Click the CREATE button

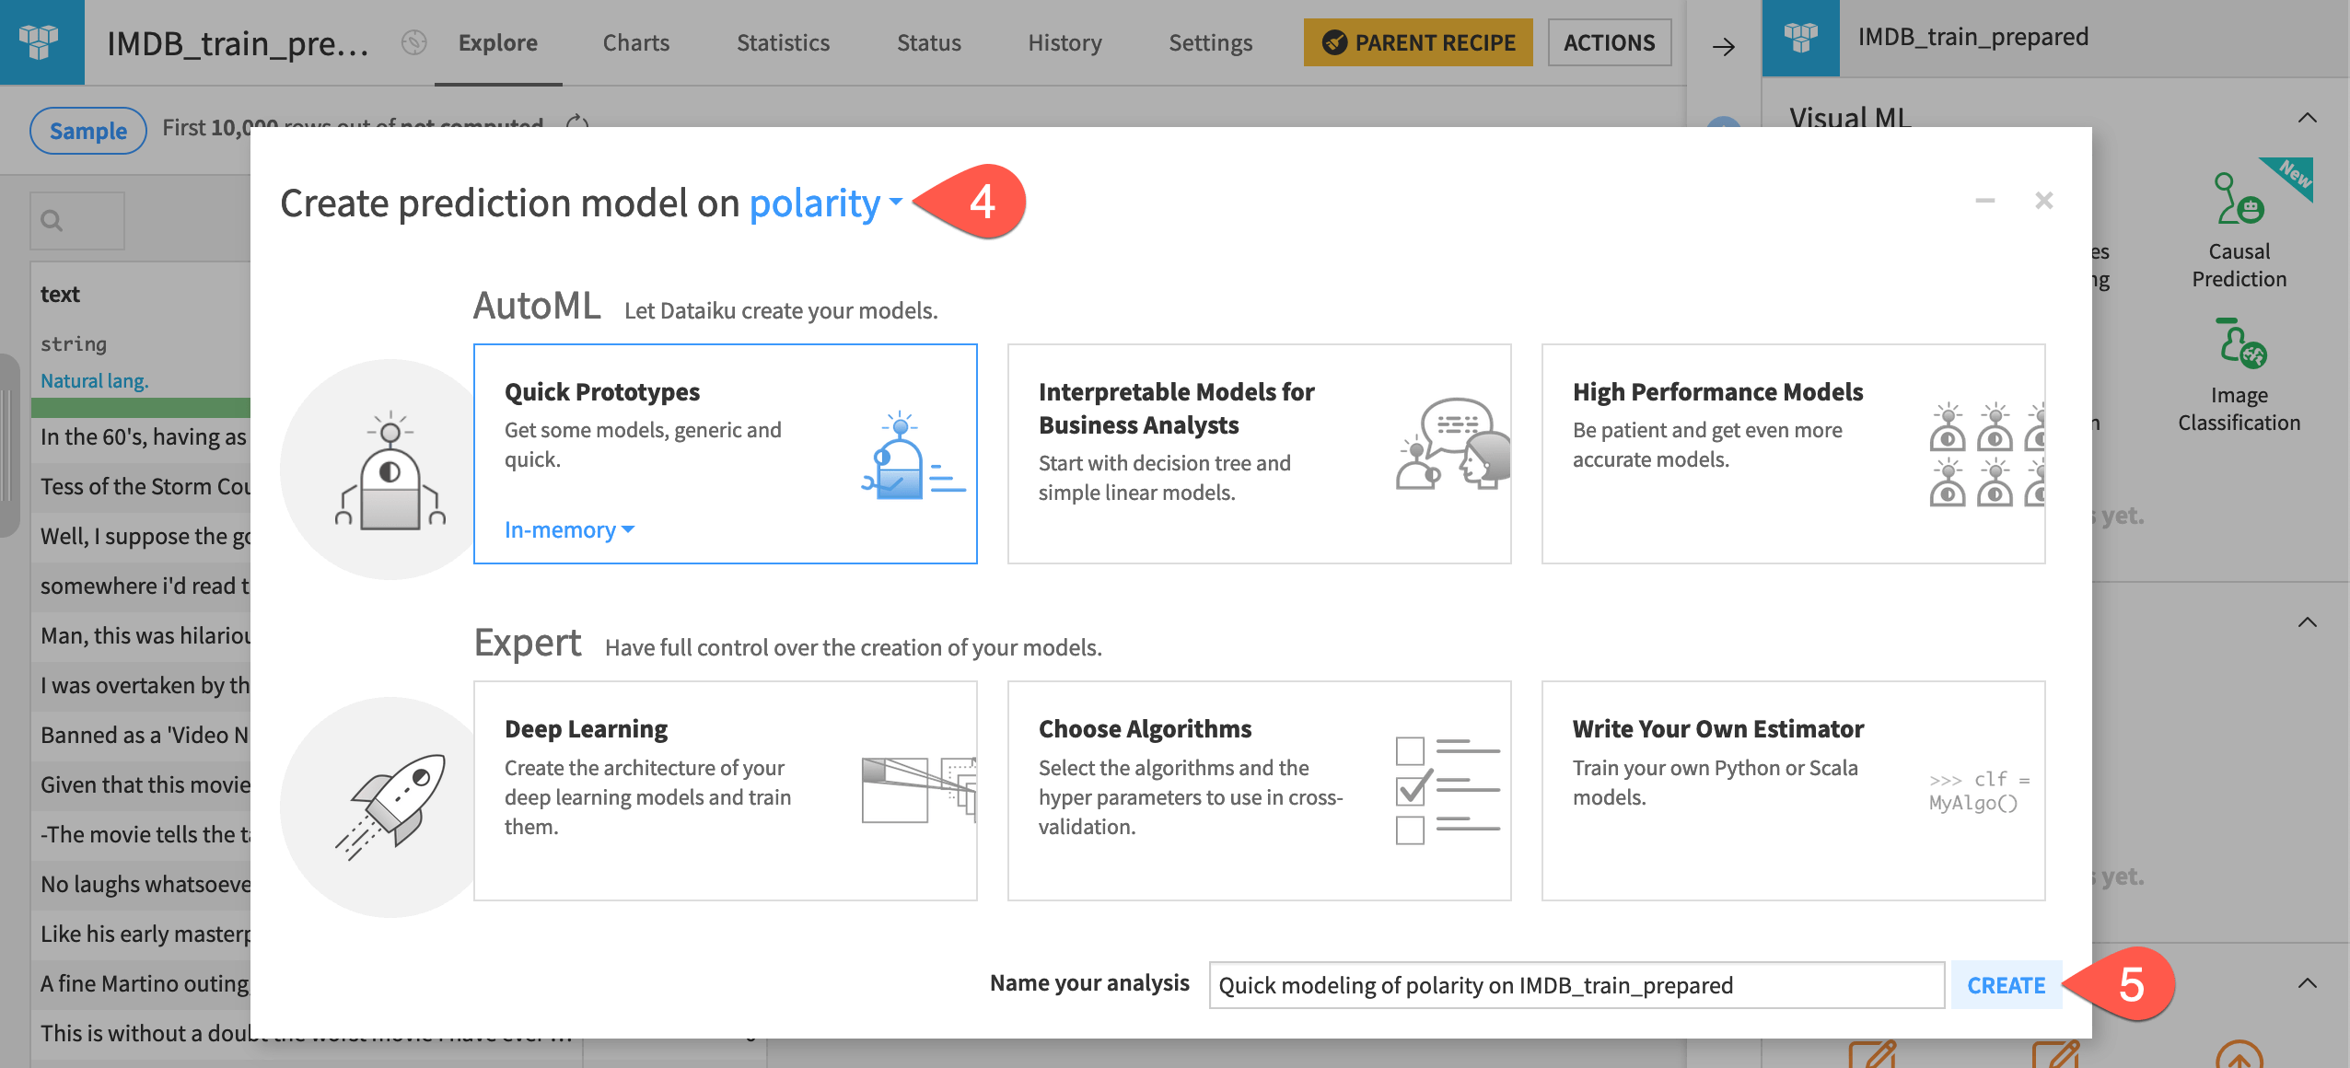[2006, 985]
